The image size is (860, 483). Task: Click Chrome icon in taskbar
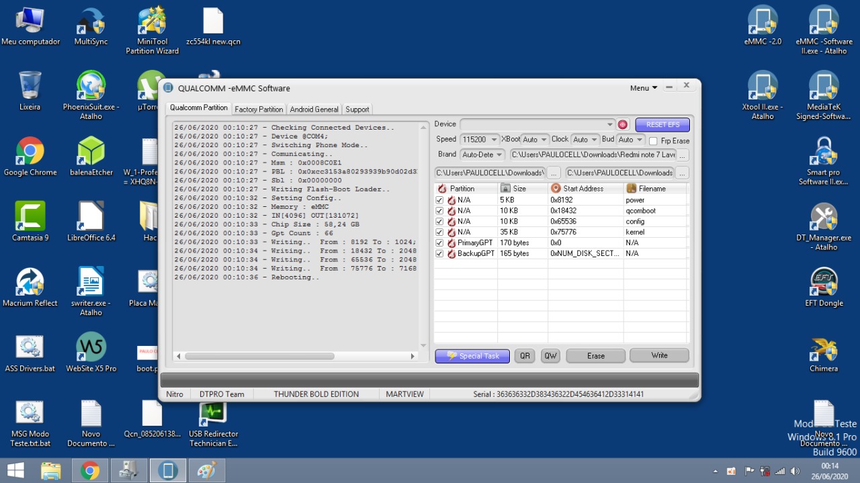pos(90,470)
